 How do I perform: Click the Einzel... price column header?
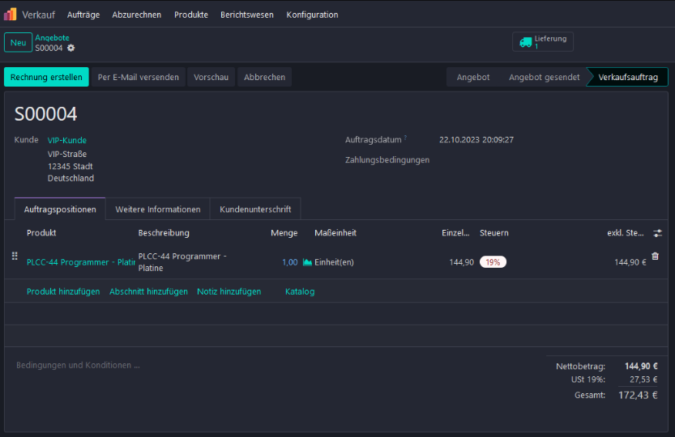pyautogui.click(x=455, y=233)
